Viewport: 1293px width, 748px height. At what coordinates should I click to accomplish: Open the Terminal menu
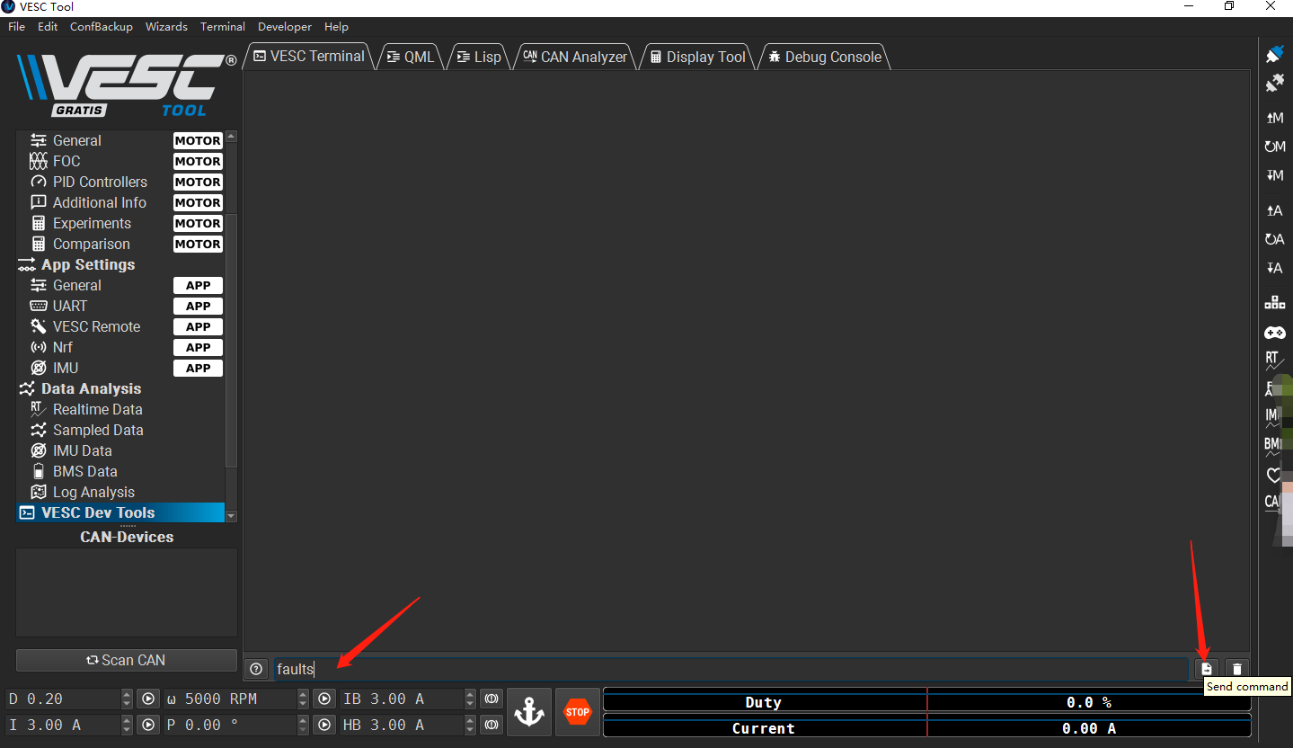[223, 27]
